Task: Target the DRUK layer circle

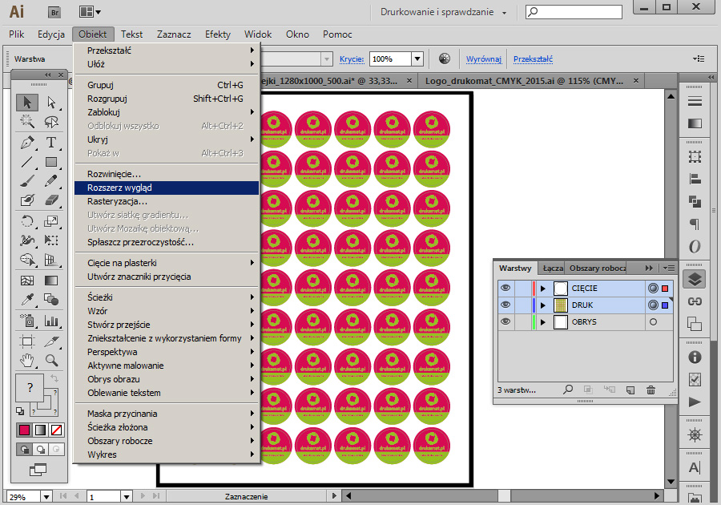Action: tap(653, 305)
